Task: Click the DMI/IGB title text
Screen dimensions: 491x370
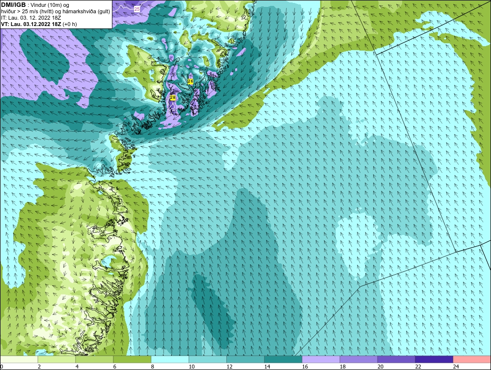Action: point(13,5)
